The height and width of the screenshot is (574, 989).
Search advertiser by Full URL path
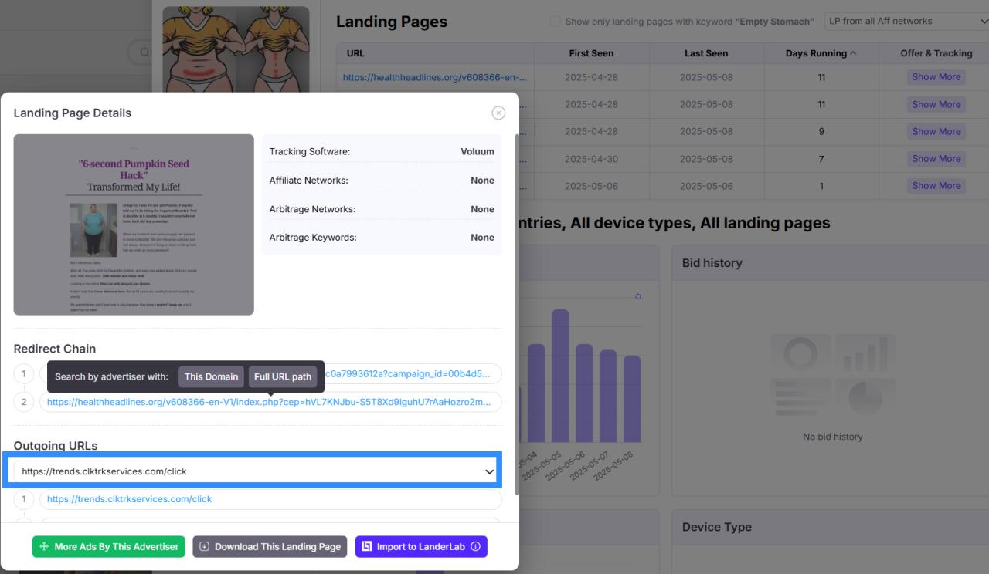(283, 376)
